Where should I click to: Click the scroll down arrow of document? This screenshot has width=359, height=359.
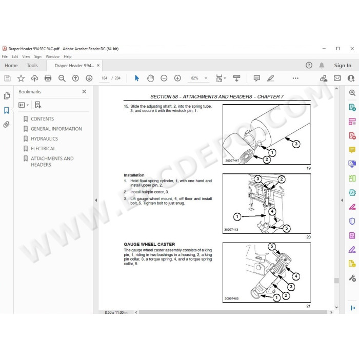click(x=336, y=307)
